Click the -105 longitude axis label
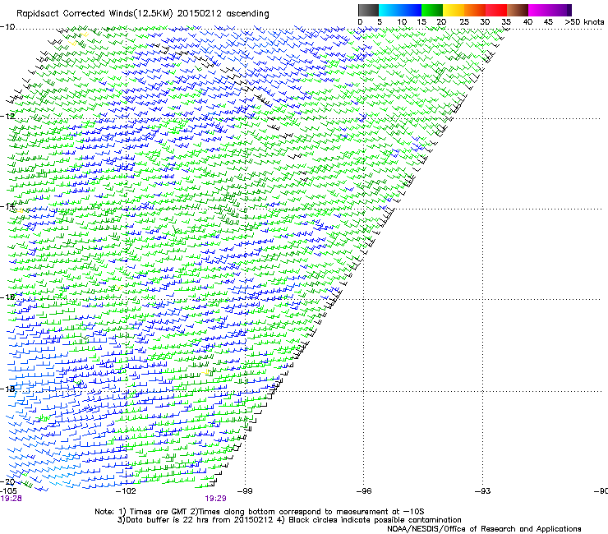The image size is (608, 534). click(8, 491)
